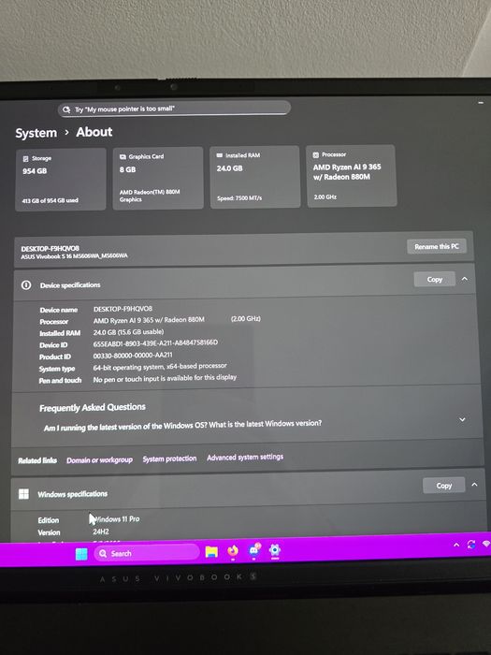491x655 pixels.
Task: Minimize the Settings window
Action: point(481,101)
